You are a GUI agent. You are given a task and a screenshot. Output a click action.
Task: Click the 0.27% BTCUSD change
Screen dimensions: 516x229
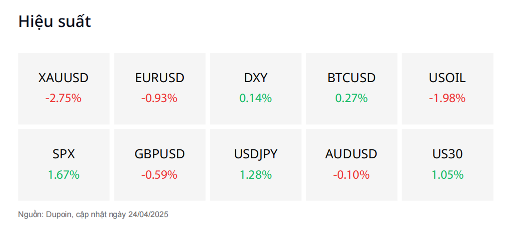(352, 98)
